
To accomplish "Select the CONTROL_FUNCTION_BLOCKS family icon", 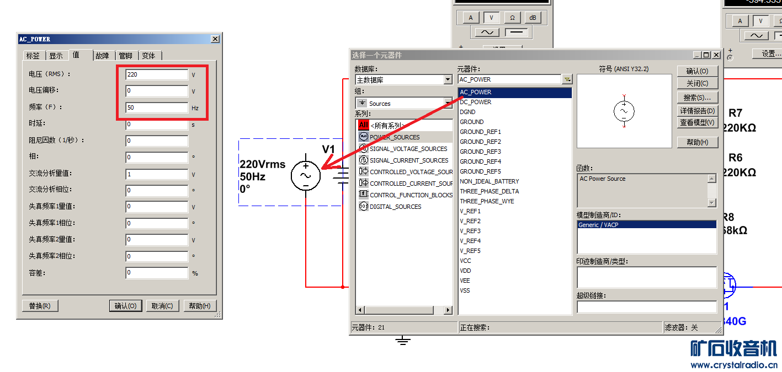I will (x=363, y=195).
